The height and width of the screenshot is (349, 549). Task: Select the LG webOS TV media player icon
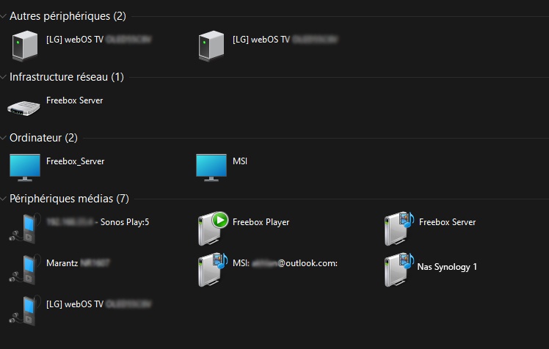(25, 311)
